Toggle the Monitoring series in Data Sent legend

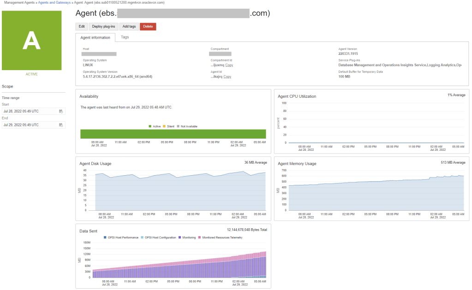coord(180,237)
